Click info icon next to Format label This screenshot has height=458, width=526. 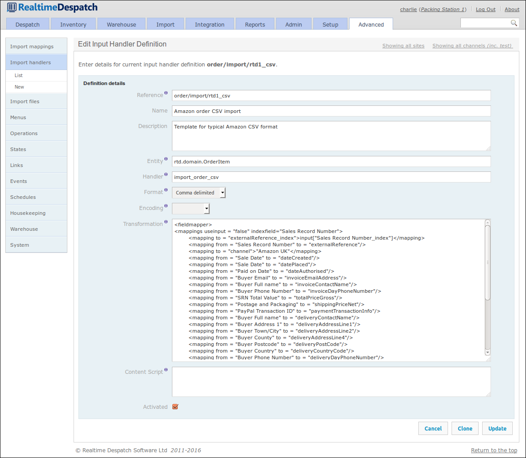coord(166,190)
